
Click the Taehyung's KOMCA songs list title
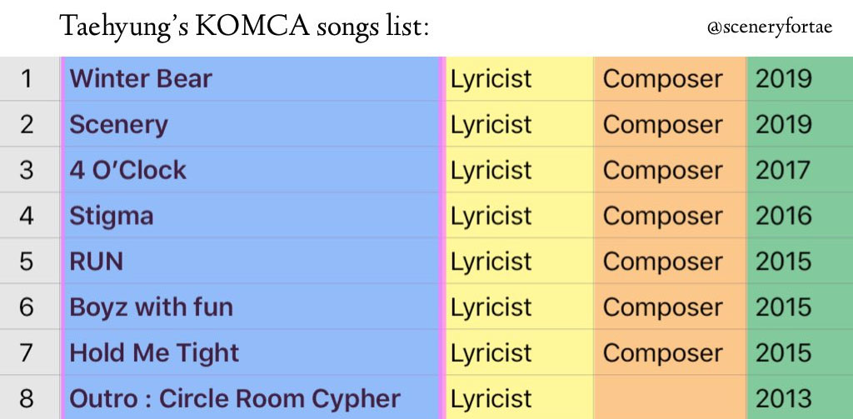click(x=244, y=27)
